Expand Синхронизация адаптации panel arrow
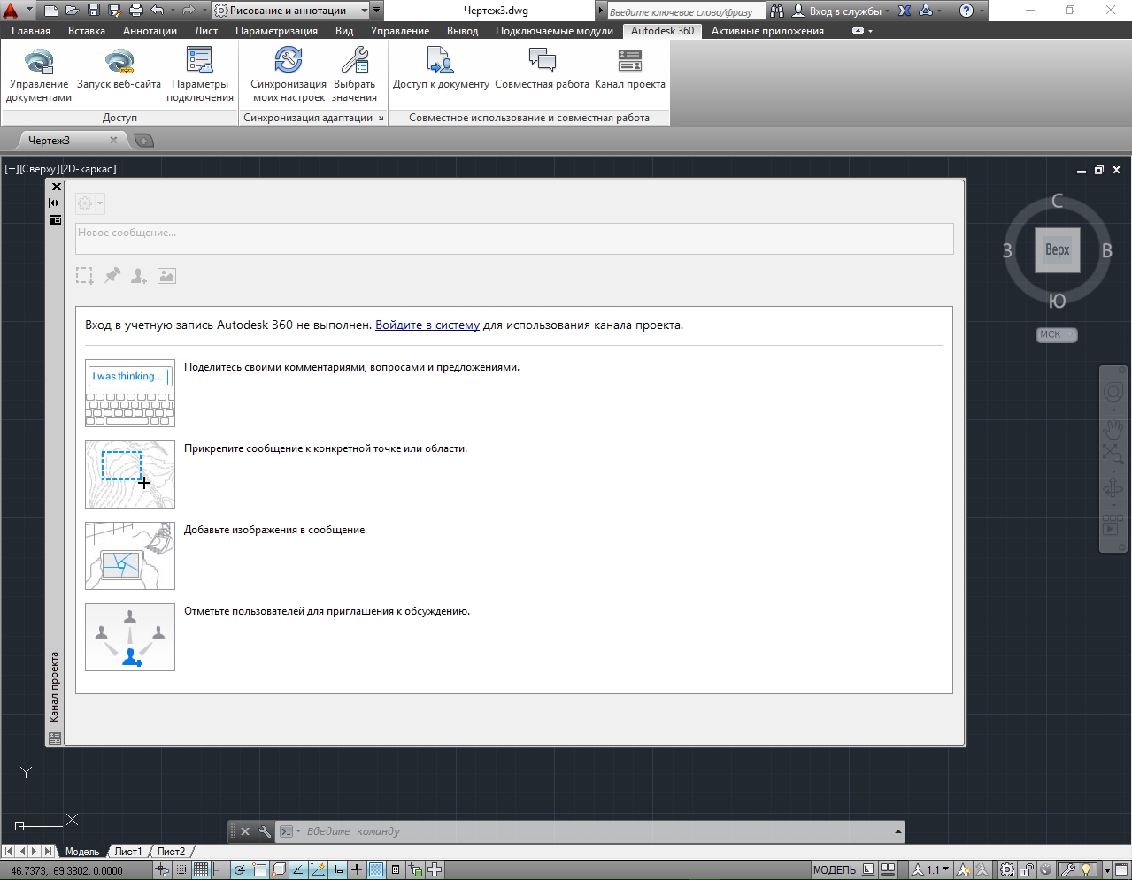1132x880 pixels. point(381,118)
